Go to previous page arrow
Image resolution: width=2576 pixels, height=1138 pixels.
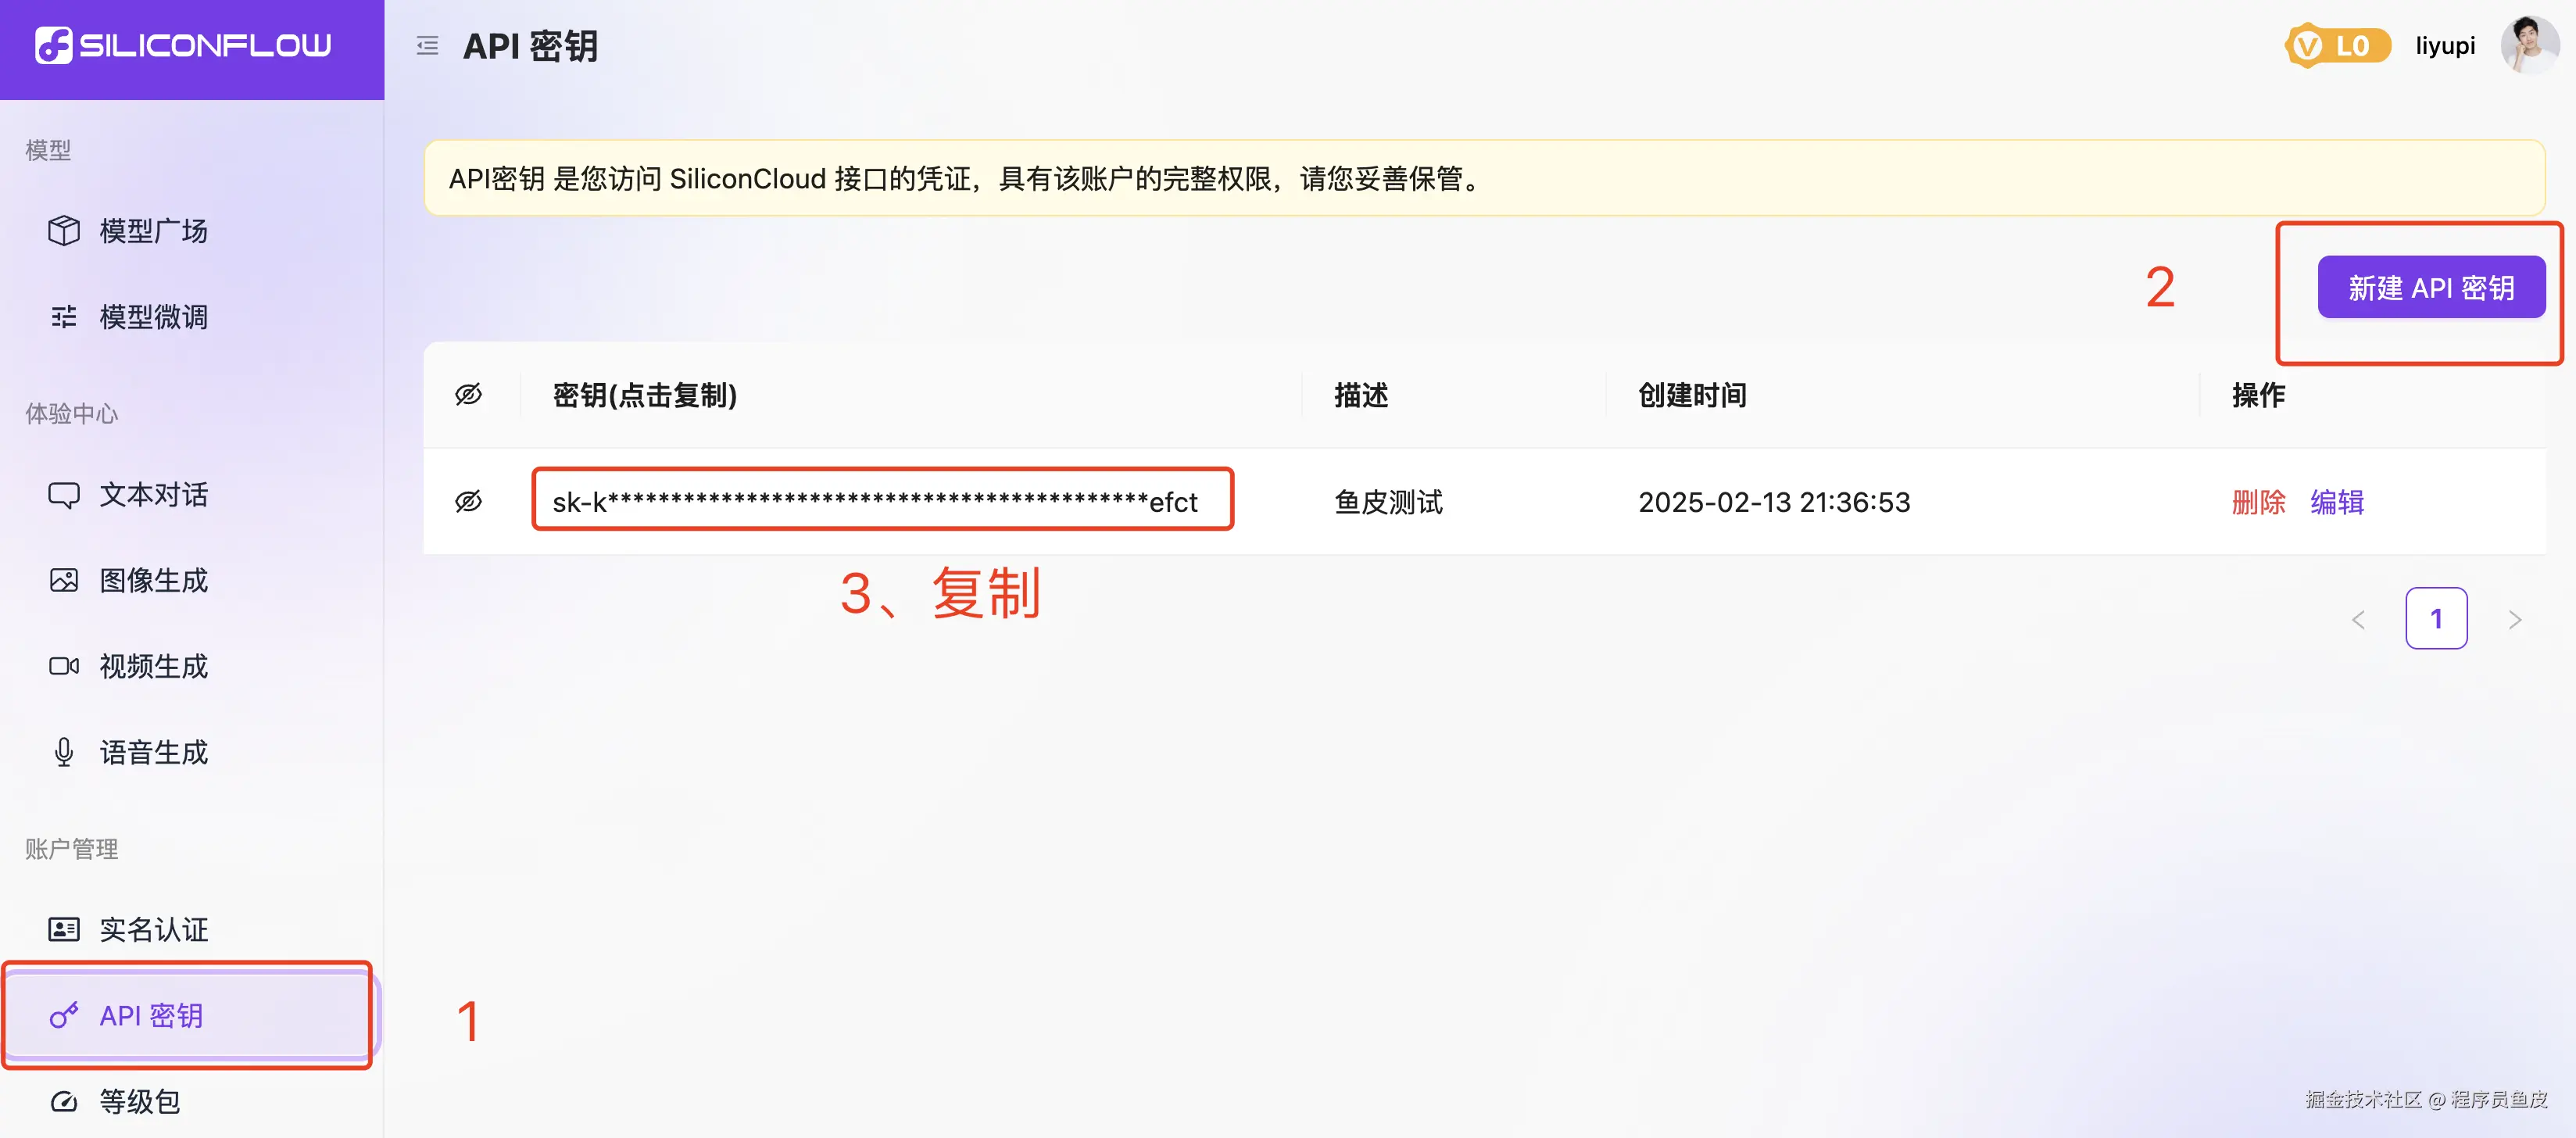click(2358, 620)
